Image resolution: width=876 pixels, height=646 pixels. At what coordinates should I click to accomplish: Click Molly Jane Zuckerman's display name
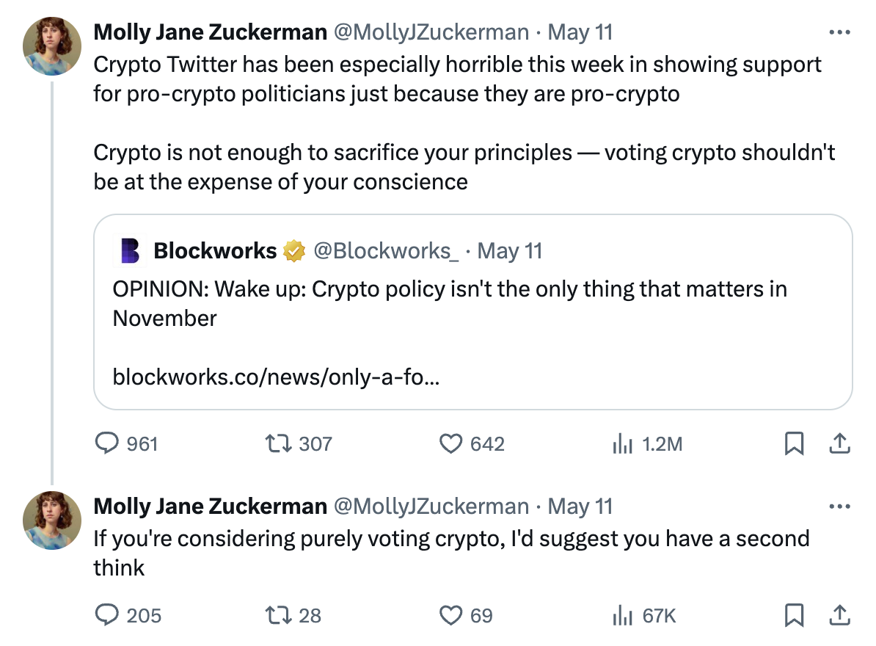coord(210,32)
